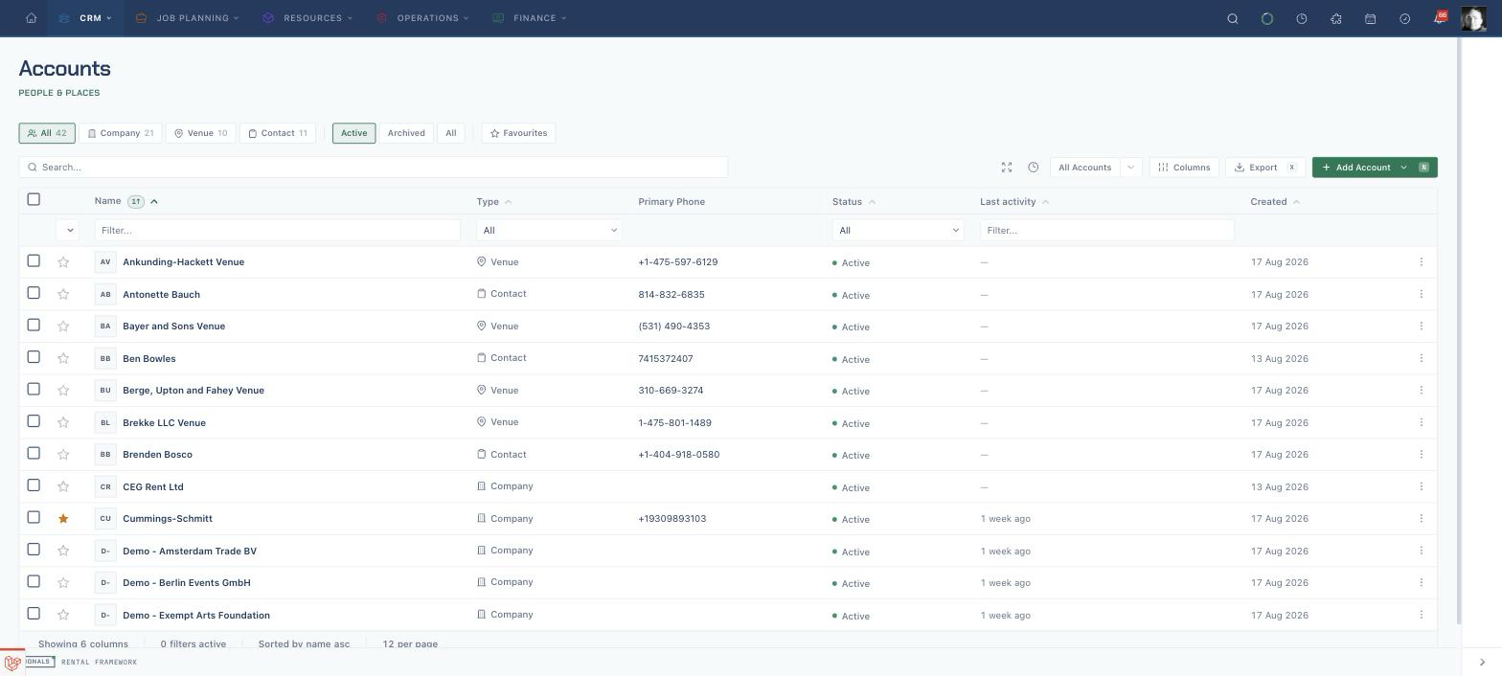
Task: Expand the All Accounts view chevron
Action: (1130, 168)
